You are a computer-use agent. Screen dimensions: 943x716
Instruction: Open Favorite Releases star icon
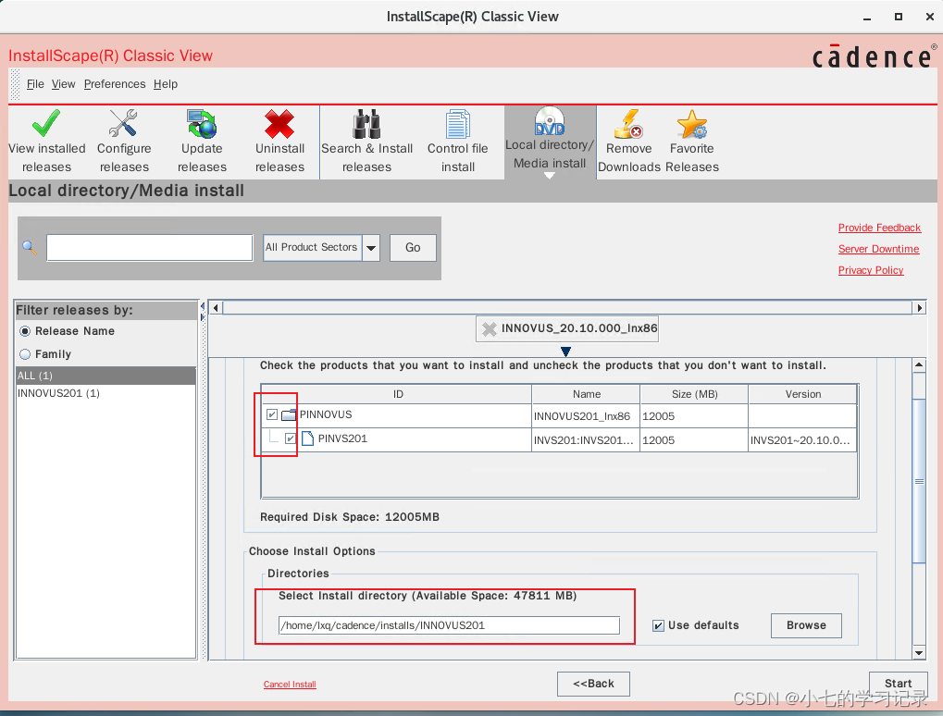click(x=691, y=124)
